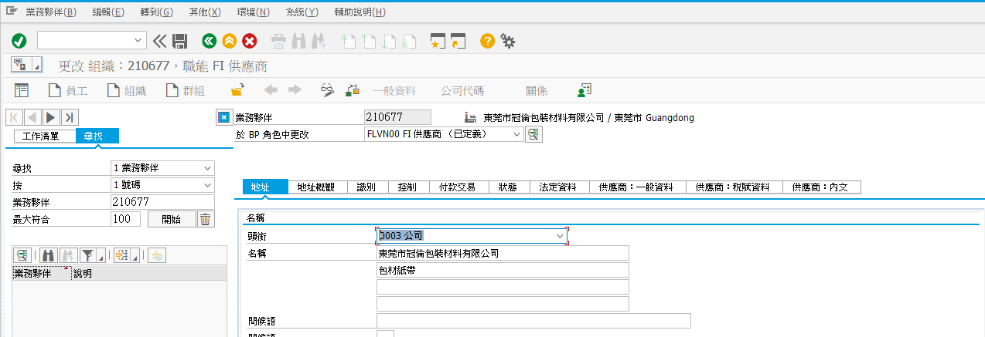The height and width of the screenshot is (337, 985).
Task: Open the 環境(N) menu
Action: click(254, 12)
